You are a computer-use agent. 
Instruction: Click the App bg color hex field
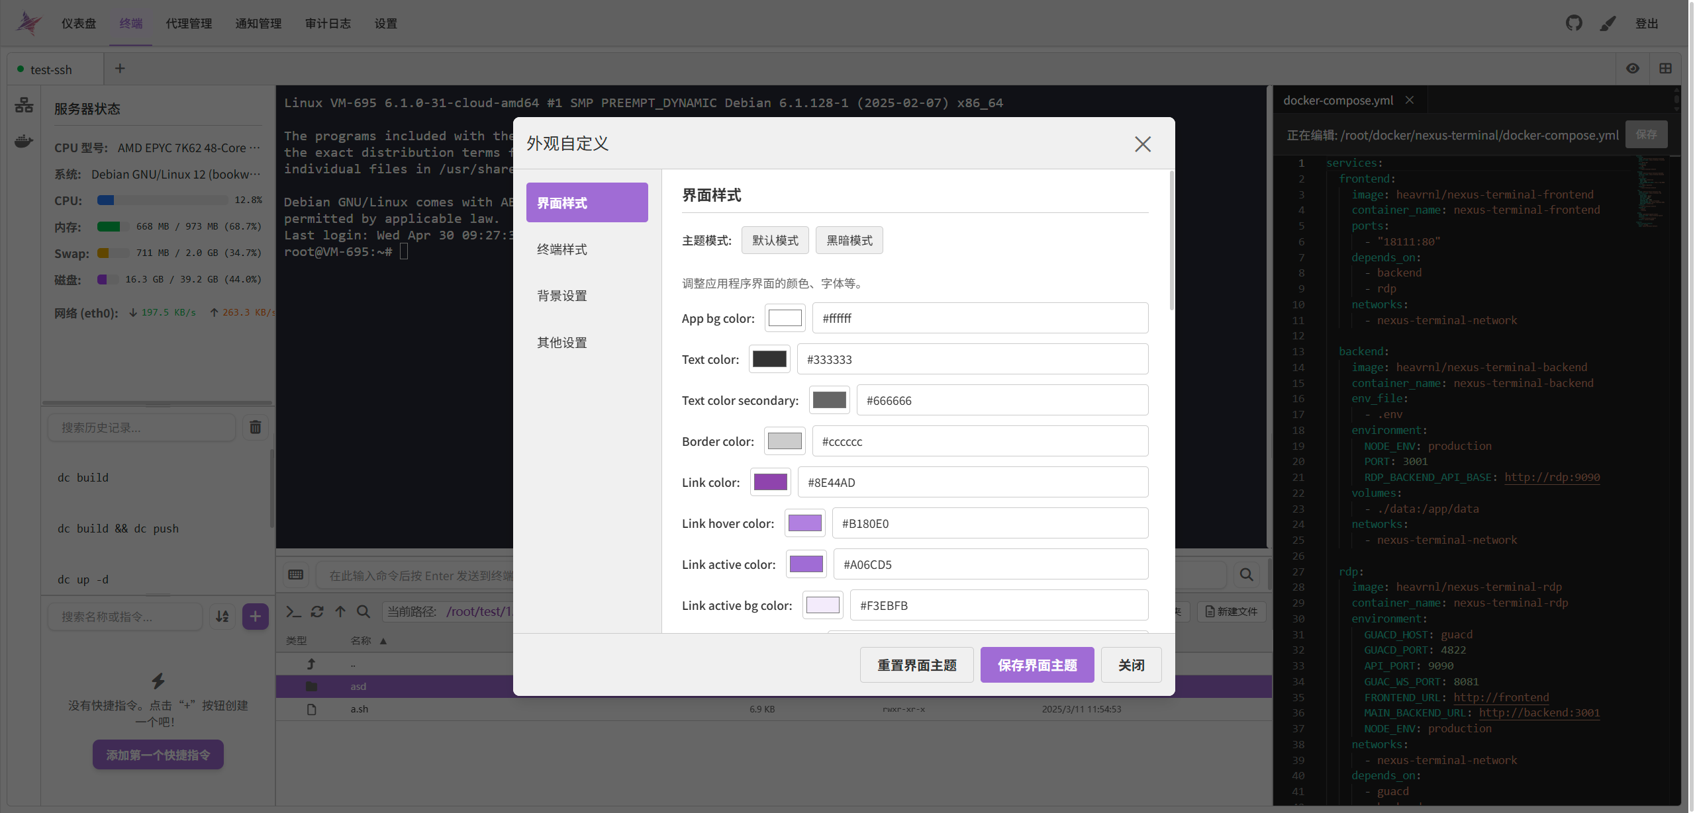(980, 318)
